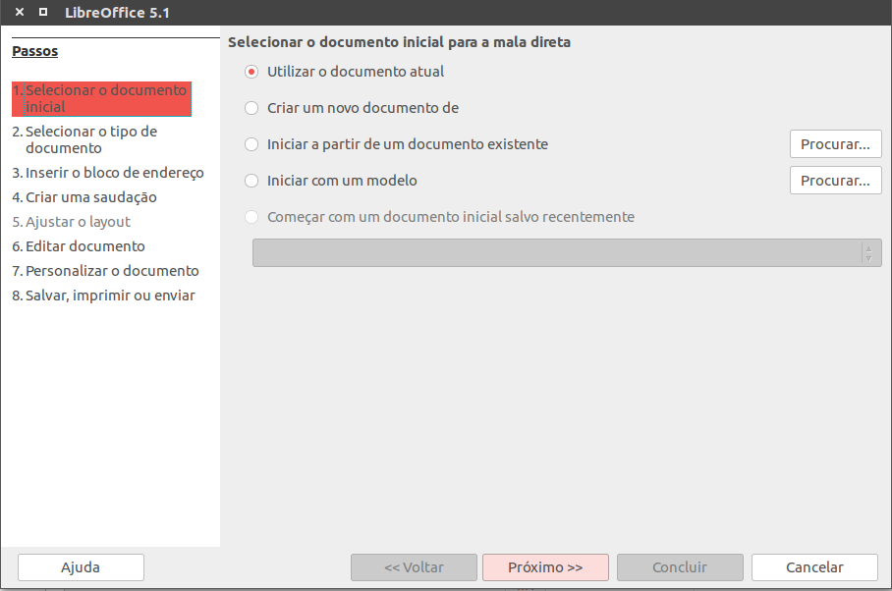
Task: Maximize the LibreOffice 5.1 dialog window
Action: tap(43, 12)
